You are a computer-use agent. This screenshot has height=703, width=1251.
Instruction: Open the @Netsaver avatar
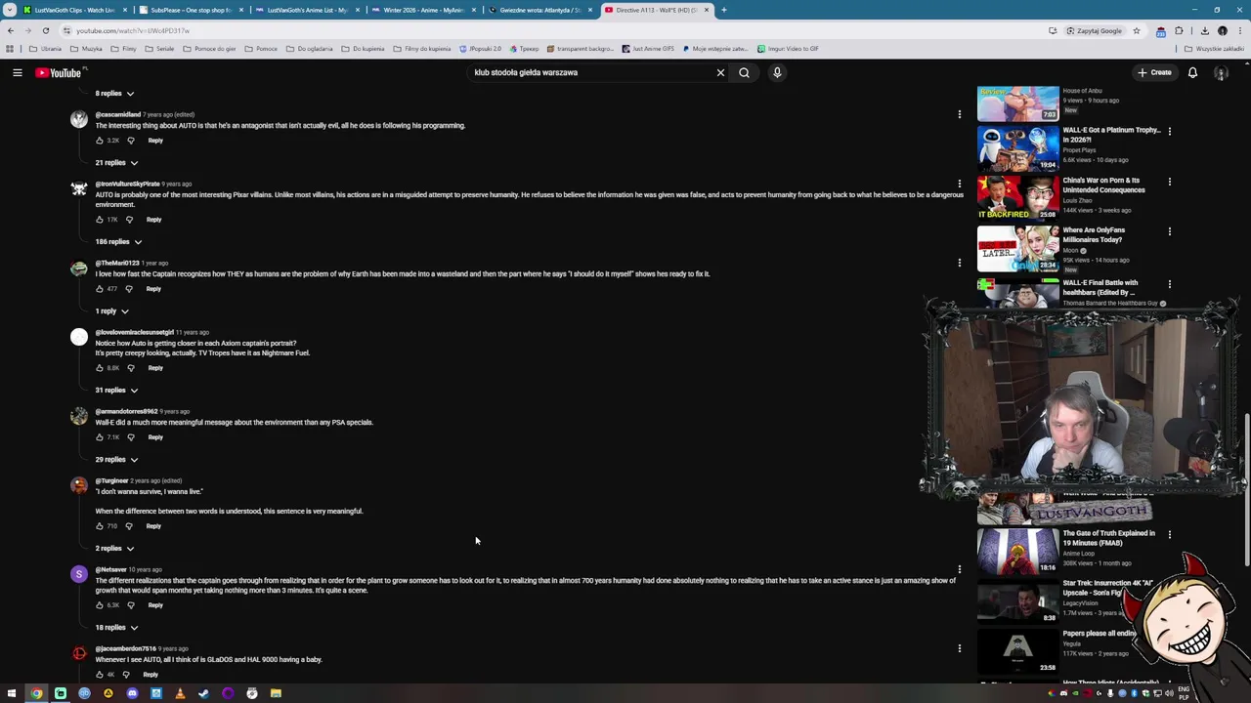(79, 574)
